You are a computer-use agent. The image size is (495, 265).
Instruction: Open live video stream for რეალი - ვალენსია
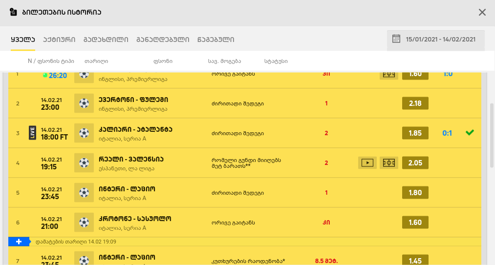click(x=367, y=163)
